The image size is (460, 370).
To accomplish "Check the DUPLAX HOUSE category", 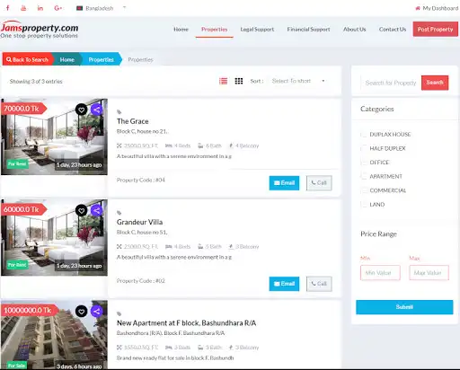I will [x=364, y=135].
